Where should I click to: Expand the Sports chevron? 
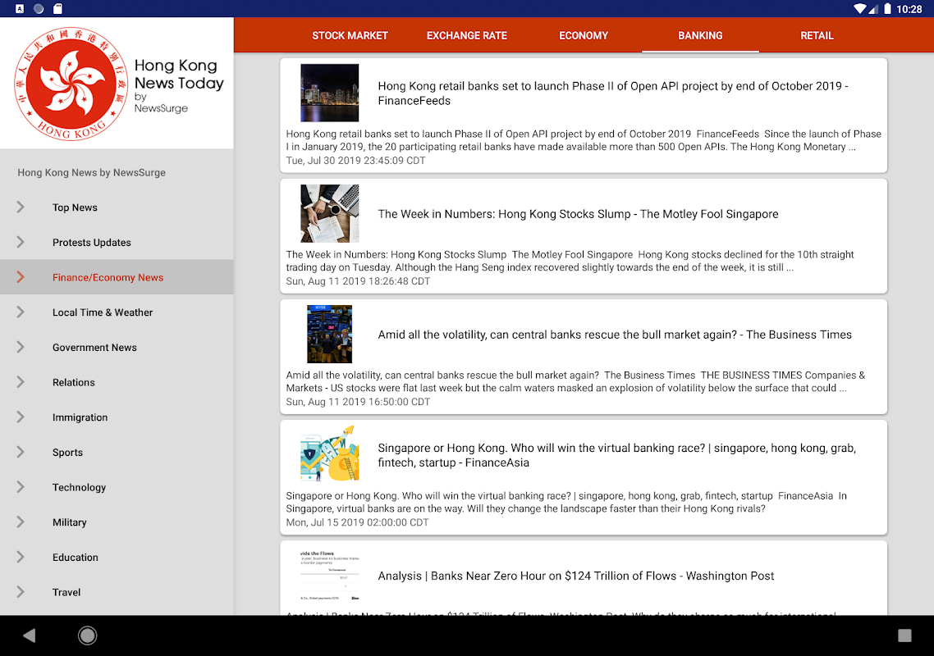pyautogui.click(x=21, y=452)
